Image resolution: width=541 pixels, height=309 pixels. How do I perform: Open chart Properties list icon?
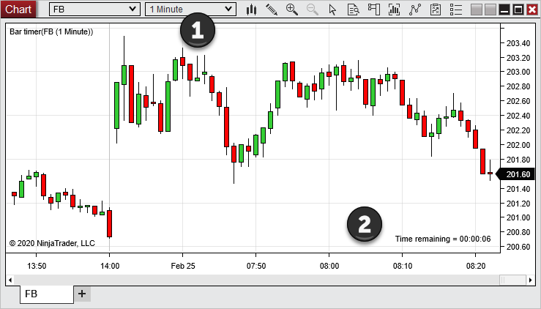pos(456,10)
